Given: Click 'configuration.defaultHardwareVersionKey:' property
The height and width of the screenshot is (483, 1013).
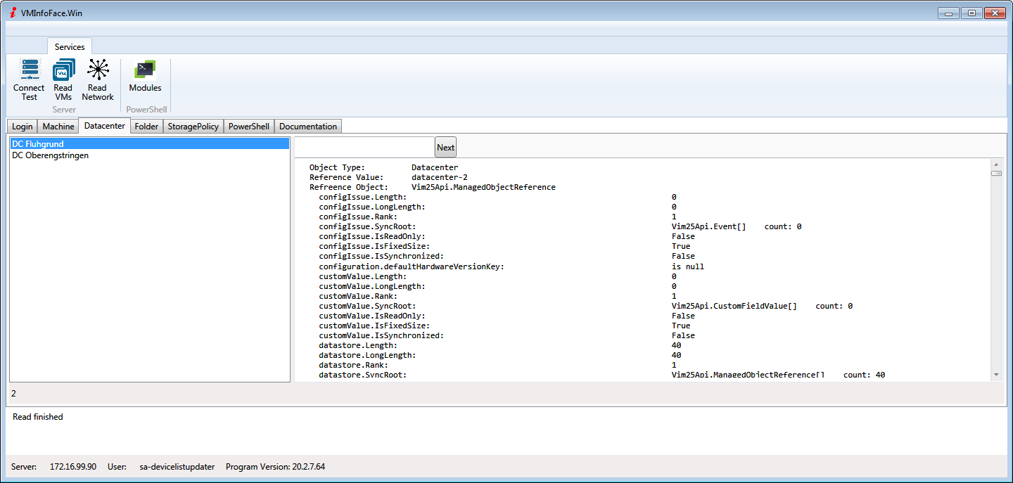Looking at the screenshot, I should [412, 266].
